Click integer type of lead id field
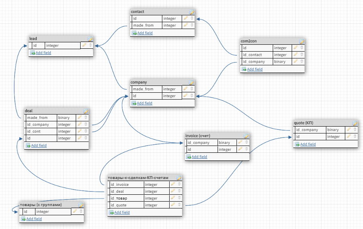The image size is (363, 229). pos(62,46)
